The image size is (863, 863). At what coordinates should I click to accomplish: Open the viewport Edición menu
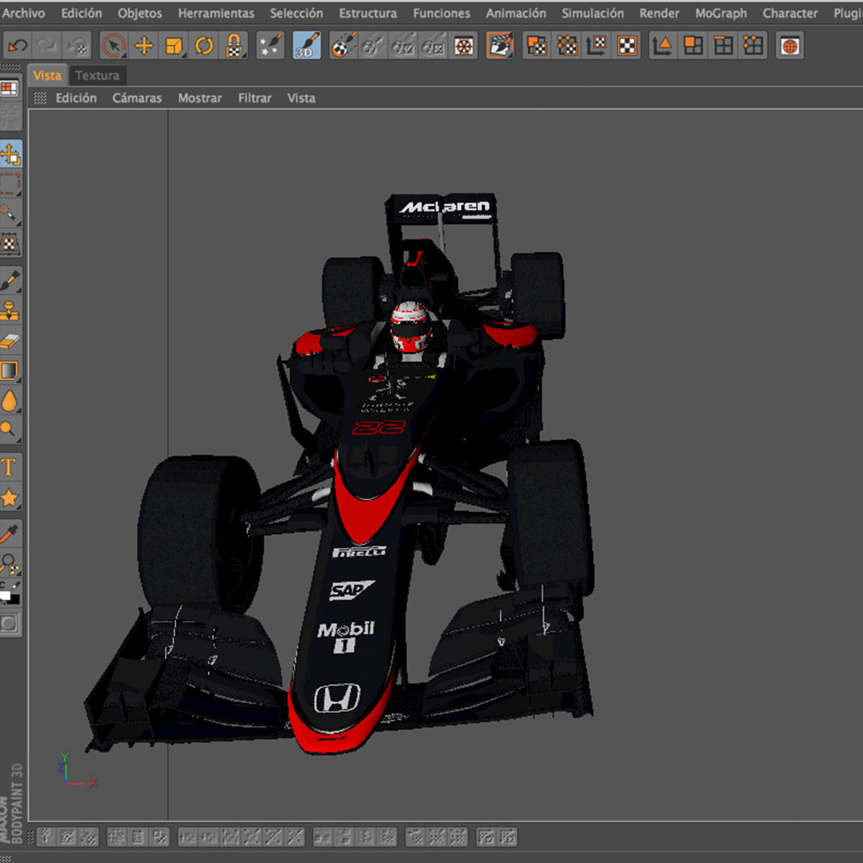(x=76, y=98)
